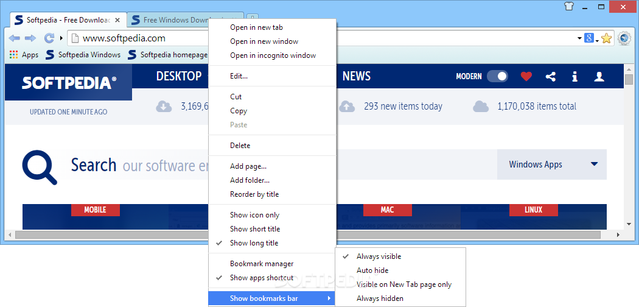Click the page icon in address bar

point(75,38)
